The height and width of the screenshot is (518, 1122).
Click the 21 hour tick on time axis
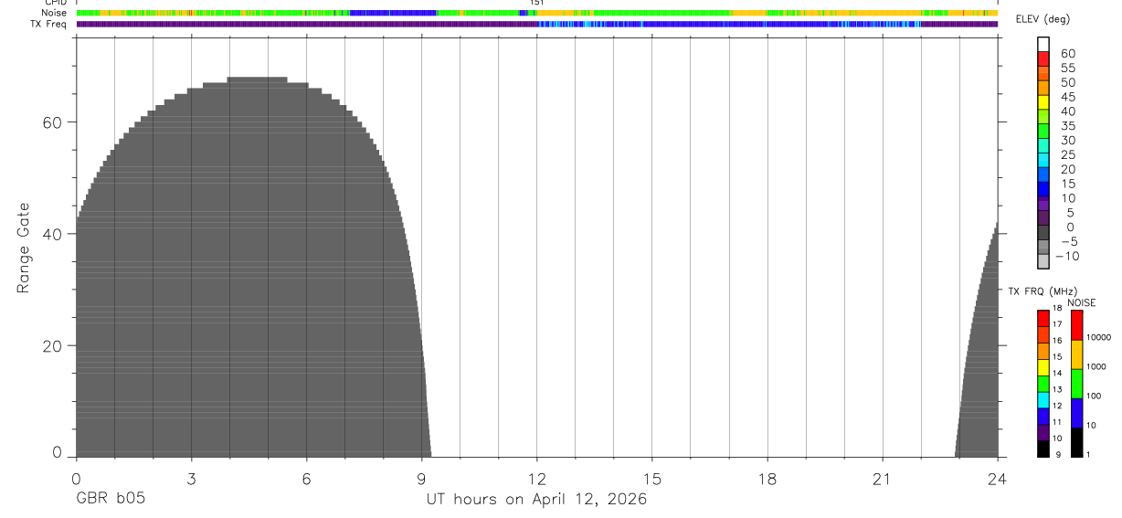tap(883, 478)
